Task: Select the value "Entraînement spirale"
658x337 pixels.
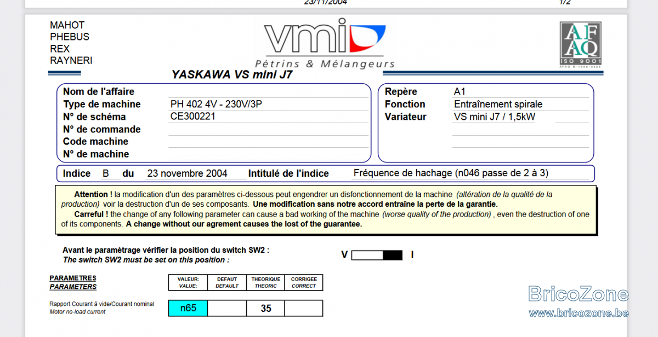Action: coord(498,104)
